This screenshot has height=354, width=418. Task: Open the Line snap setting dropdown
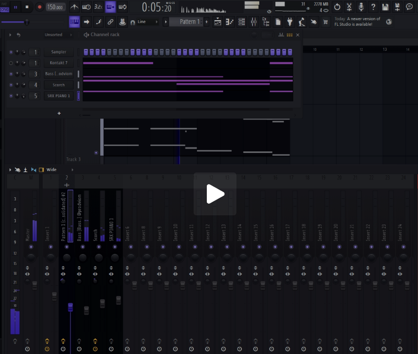point(144,22)
